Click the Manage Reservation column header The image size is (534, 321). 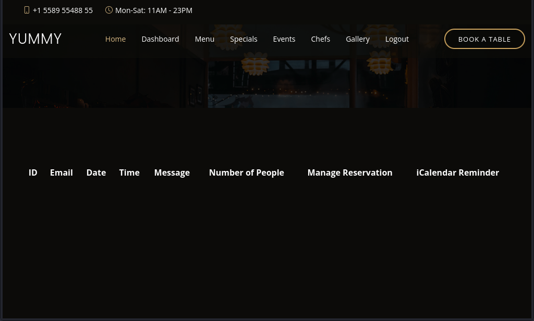pos(349,172)
